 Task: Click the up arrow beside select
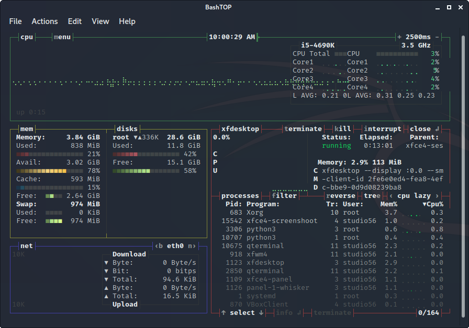[224, 313]
